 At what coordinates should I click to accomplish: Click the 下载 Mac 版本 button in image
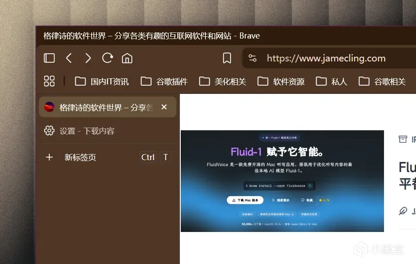245,200
